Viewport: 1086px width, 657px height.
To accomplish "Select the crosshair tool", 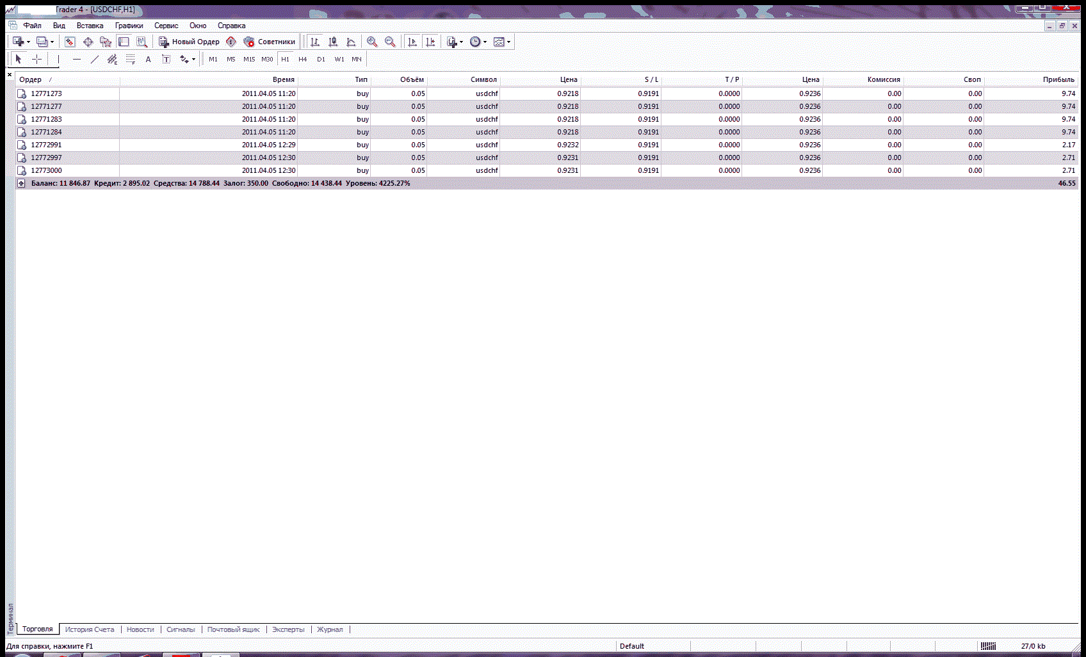I will click(37, 59).
